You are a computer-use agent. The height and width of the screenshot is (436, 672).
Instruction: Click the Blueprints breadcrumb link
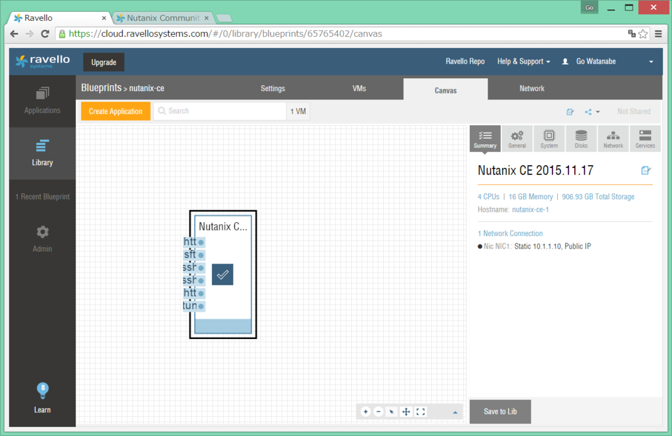pyautogui.click(x=101, y=87)
